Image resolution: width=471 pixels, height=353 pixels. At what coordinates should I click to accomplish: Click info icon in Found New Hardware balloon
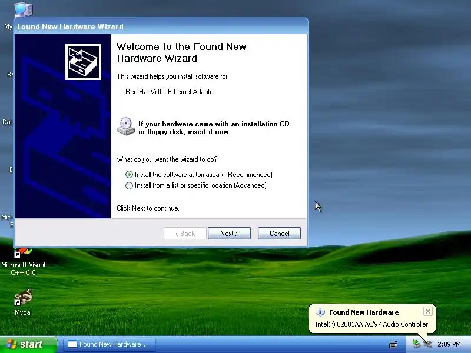320,312
